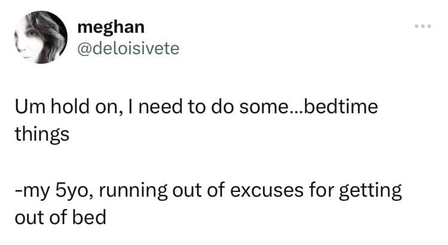Click the word "running" in the tweet

(x=131, y=192)
